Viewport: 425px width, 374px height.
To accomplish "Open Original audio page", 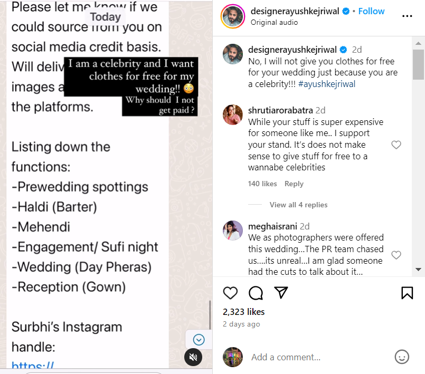I will (x=274, y=23).
